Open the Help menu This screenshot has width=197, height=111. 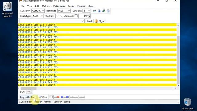90,6
